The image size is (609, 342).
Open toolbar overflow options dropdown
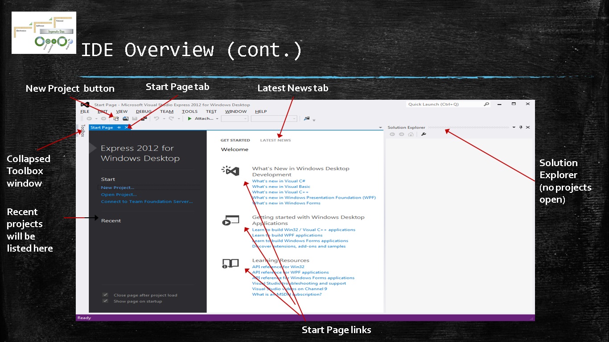click(314, 120)
